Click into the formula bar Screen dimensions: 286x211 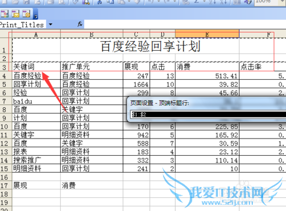(x=185, y=25)
